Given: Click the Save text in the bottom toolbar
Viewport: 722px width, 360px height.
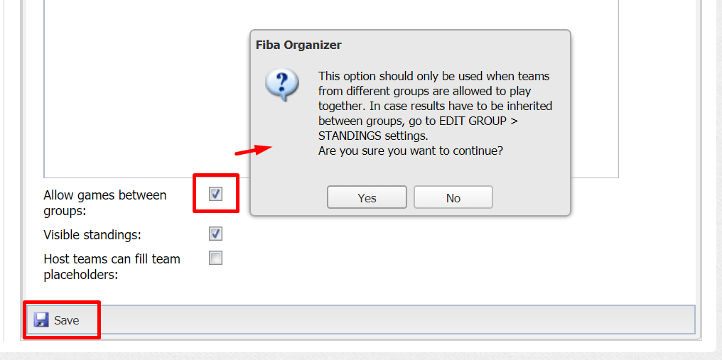Looking at the screenshot, I should click(x=66, y=320).
